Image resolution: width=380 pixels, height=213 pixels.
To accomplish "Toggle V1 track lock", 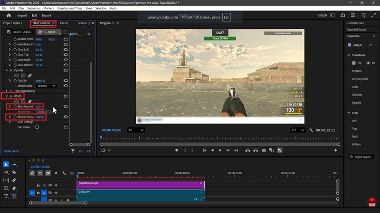I will point(38,193).
